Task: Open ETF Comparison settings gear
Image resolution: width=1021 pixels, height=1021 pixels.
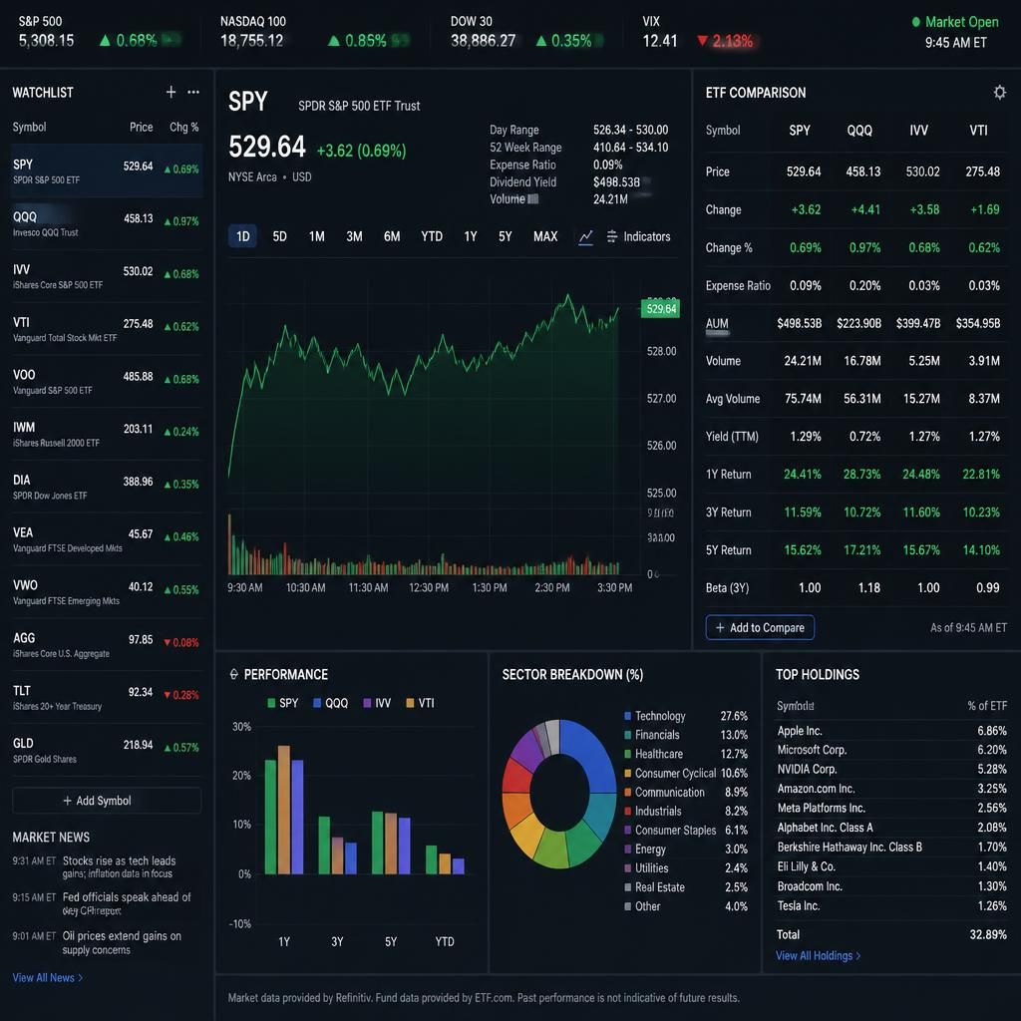Action: point(999,92)
